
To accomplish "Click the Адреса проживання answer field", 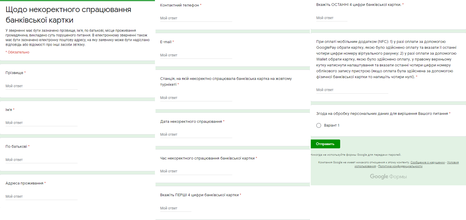I will pyautogui.click(x=41, y=197).
